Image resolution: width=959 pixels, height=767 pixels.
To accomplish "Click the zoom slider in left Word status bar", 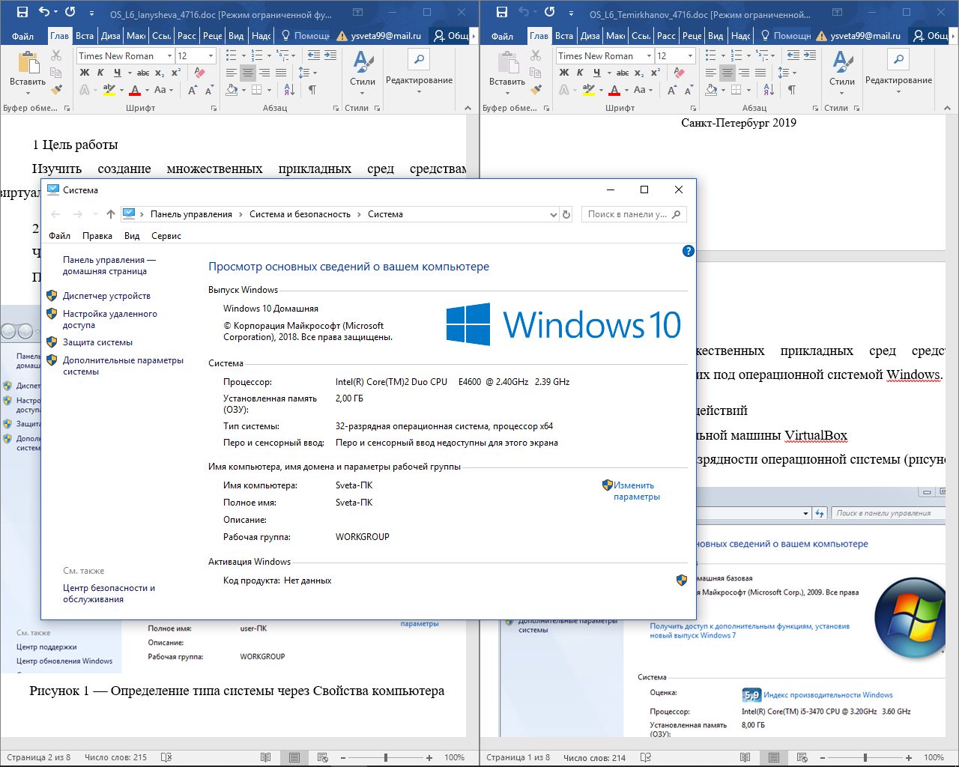I will pyautogui.click(x=386, y=757).
